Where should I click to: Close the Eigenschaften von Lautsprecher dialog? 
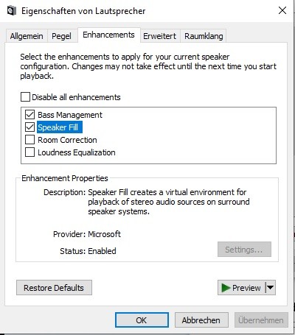(x=282, y=10)
